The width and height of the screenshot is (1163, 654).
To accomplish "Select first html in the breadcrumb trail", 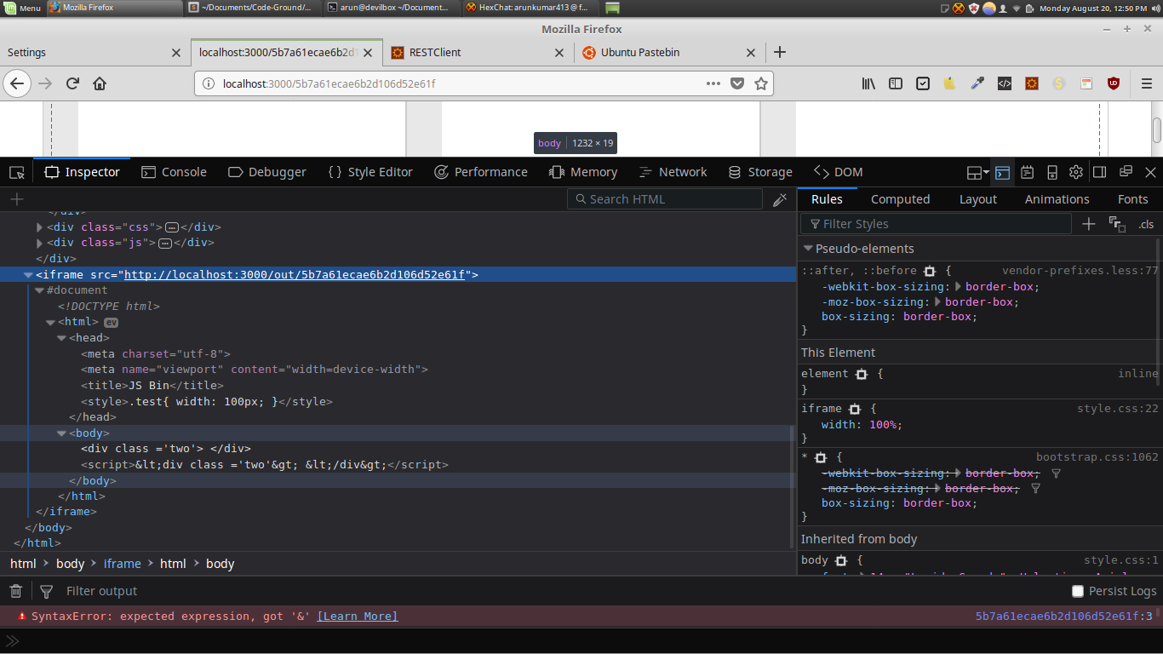I will point(23,564).
